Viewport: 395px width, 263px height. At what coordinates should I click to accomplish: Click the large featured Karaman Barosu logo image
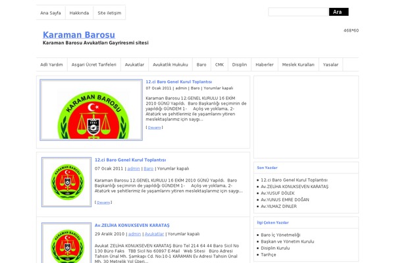coord(92,110)
